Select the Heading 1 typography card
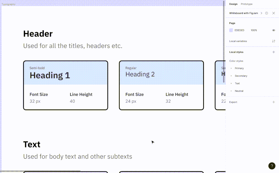 (x=66, y=85)
